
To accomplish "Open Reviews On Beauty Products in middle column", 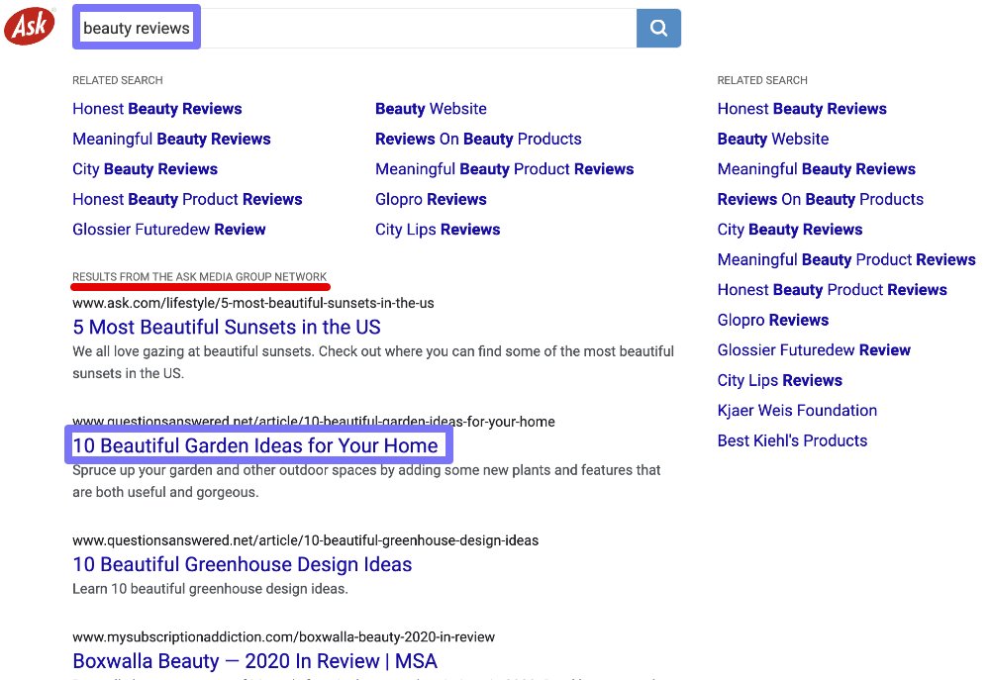I will tap(478, 139).
